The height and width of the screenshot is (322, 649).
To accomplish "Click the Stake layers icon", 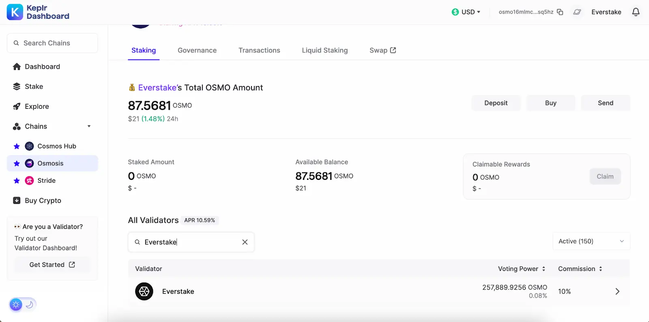I will 17,86.
